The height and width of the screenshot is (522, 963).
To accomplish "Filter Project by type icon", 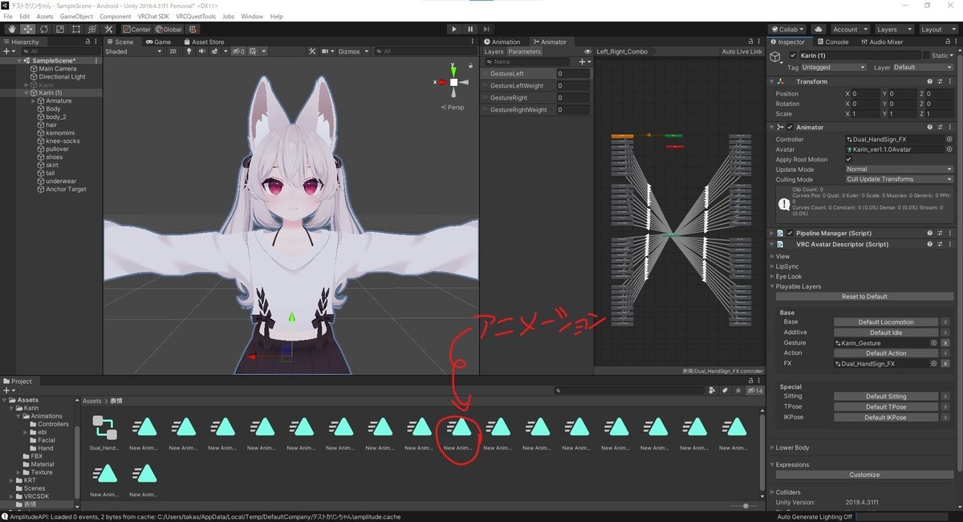I will pos(712,391).
